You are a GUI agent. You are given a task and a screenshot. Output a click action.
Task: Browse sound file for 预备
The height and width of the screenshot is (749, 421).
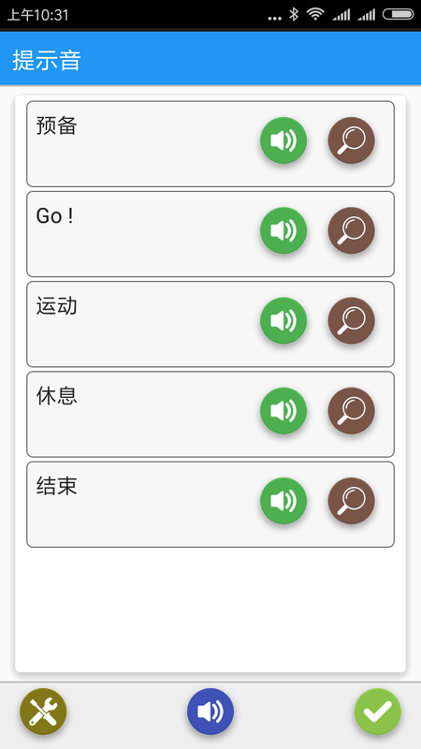pyautogui.click(x=352, y=140)
